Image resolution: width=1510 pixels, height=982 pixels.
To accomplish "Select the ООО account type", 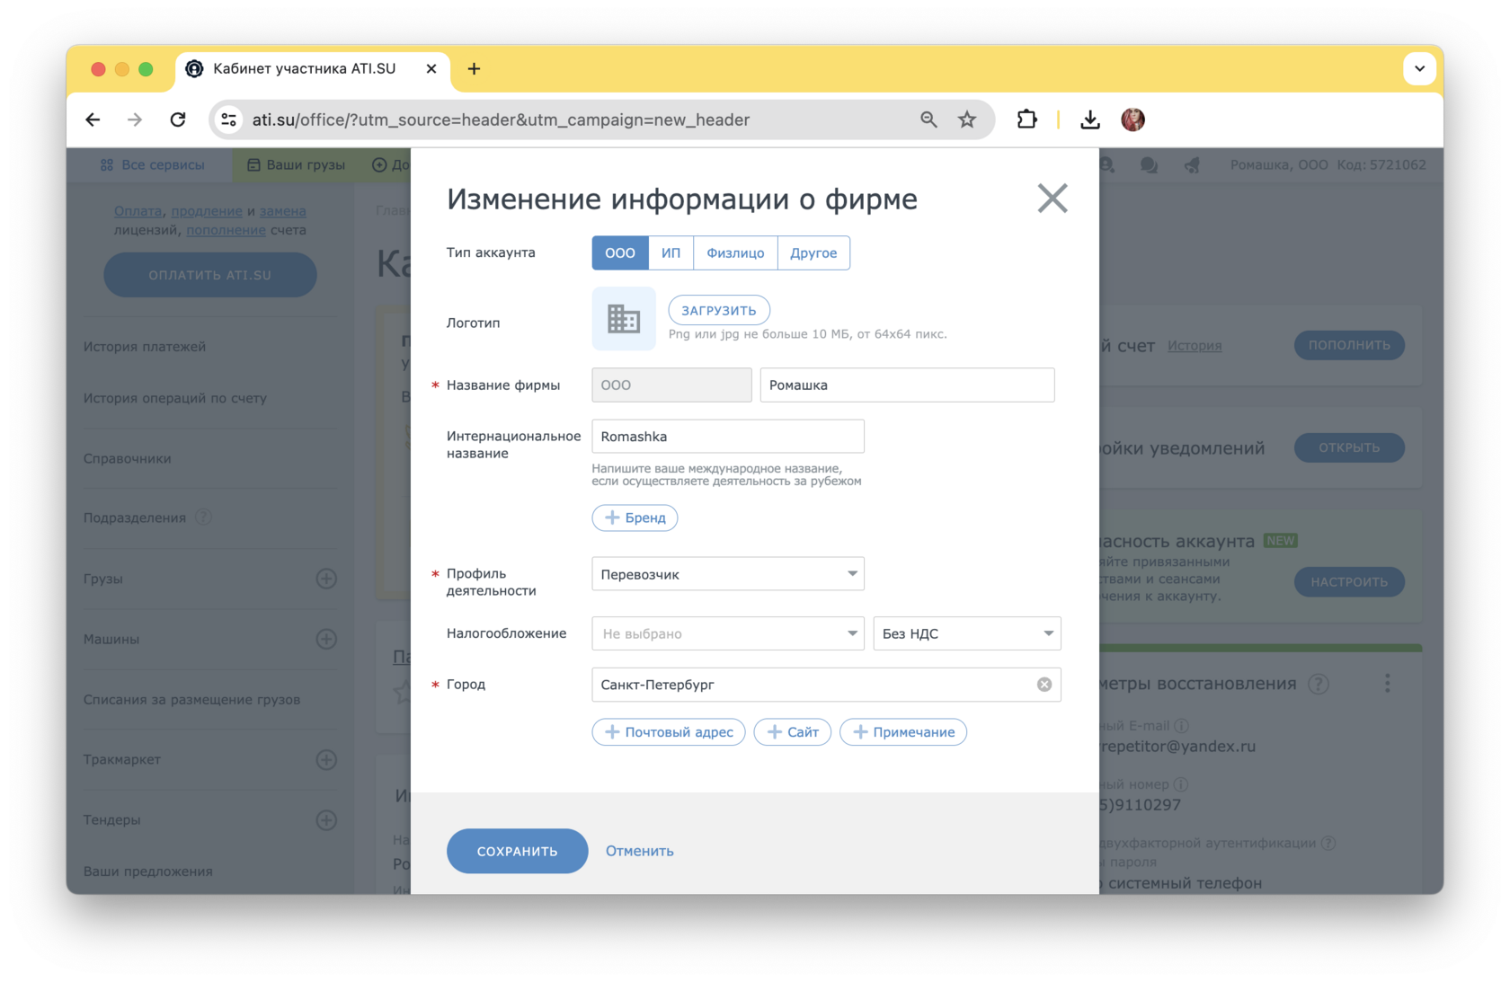I will 619,253.
